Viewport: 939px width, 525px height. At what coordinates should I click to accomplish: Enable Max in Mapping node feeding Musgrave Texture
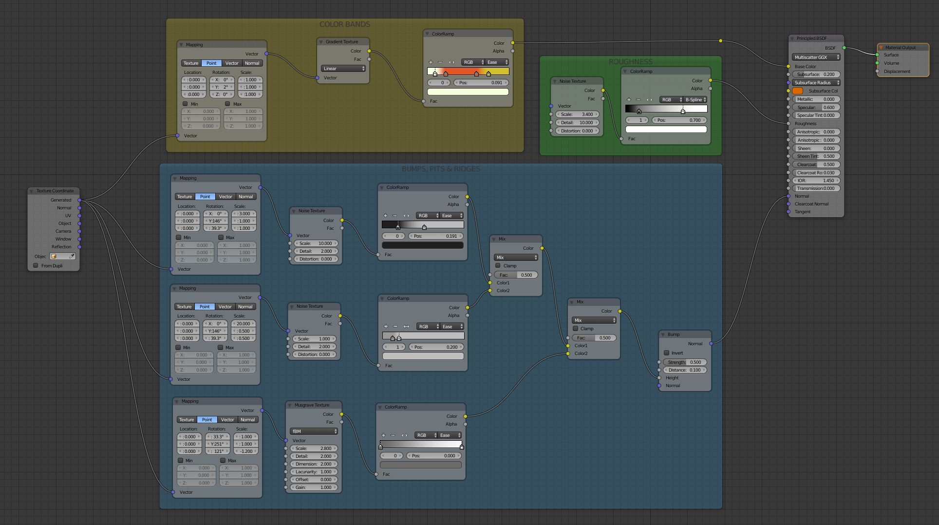tap(223, 460)
